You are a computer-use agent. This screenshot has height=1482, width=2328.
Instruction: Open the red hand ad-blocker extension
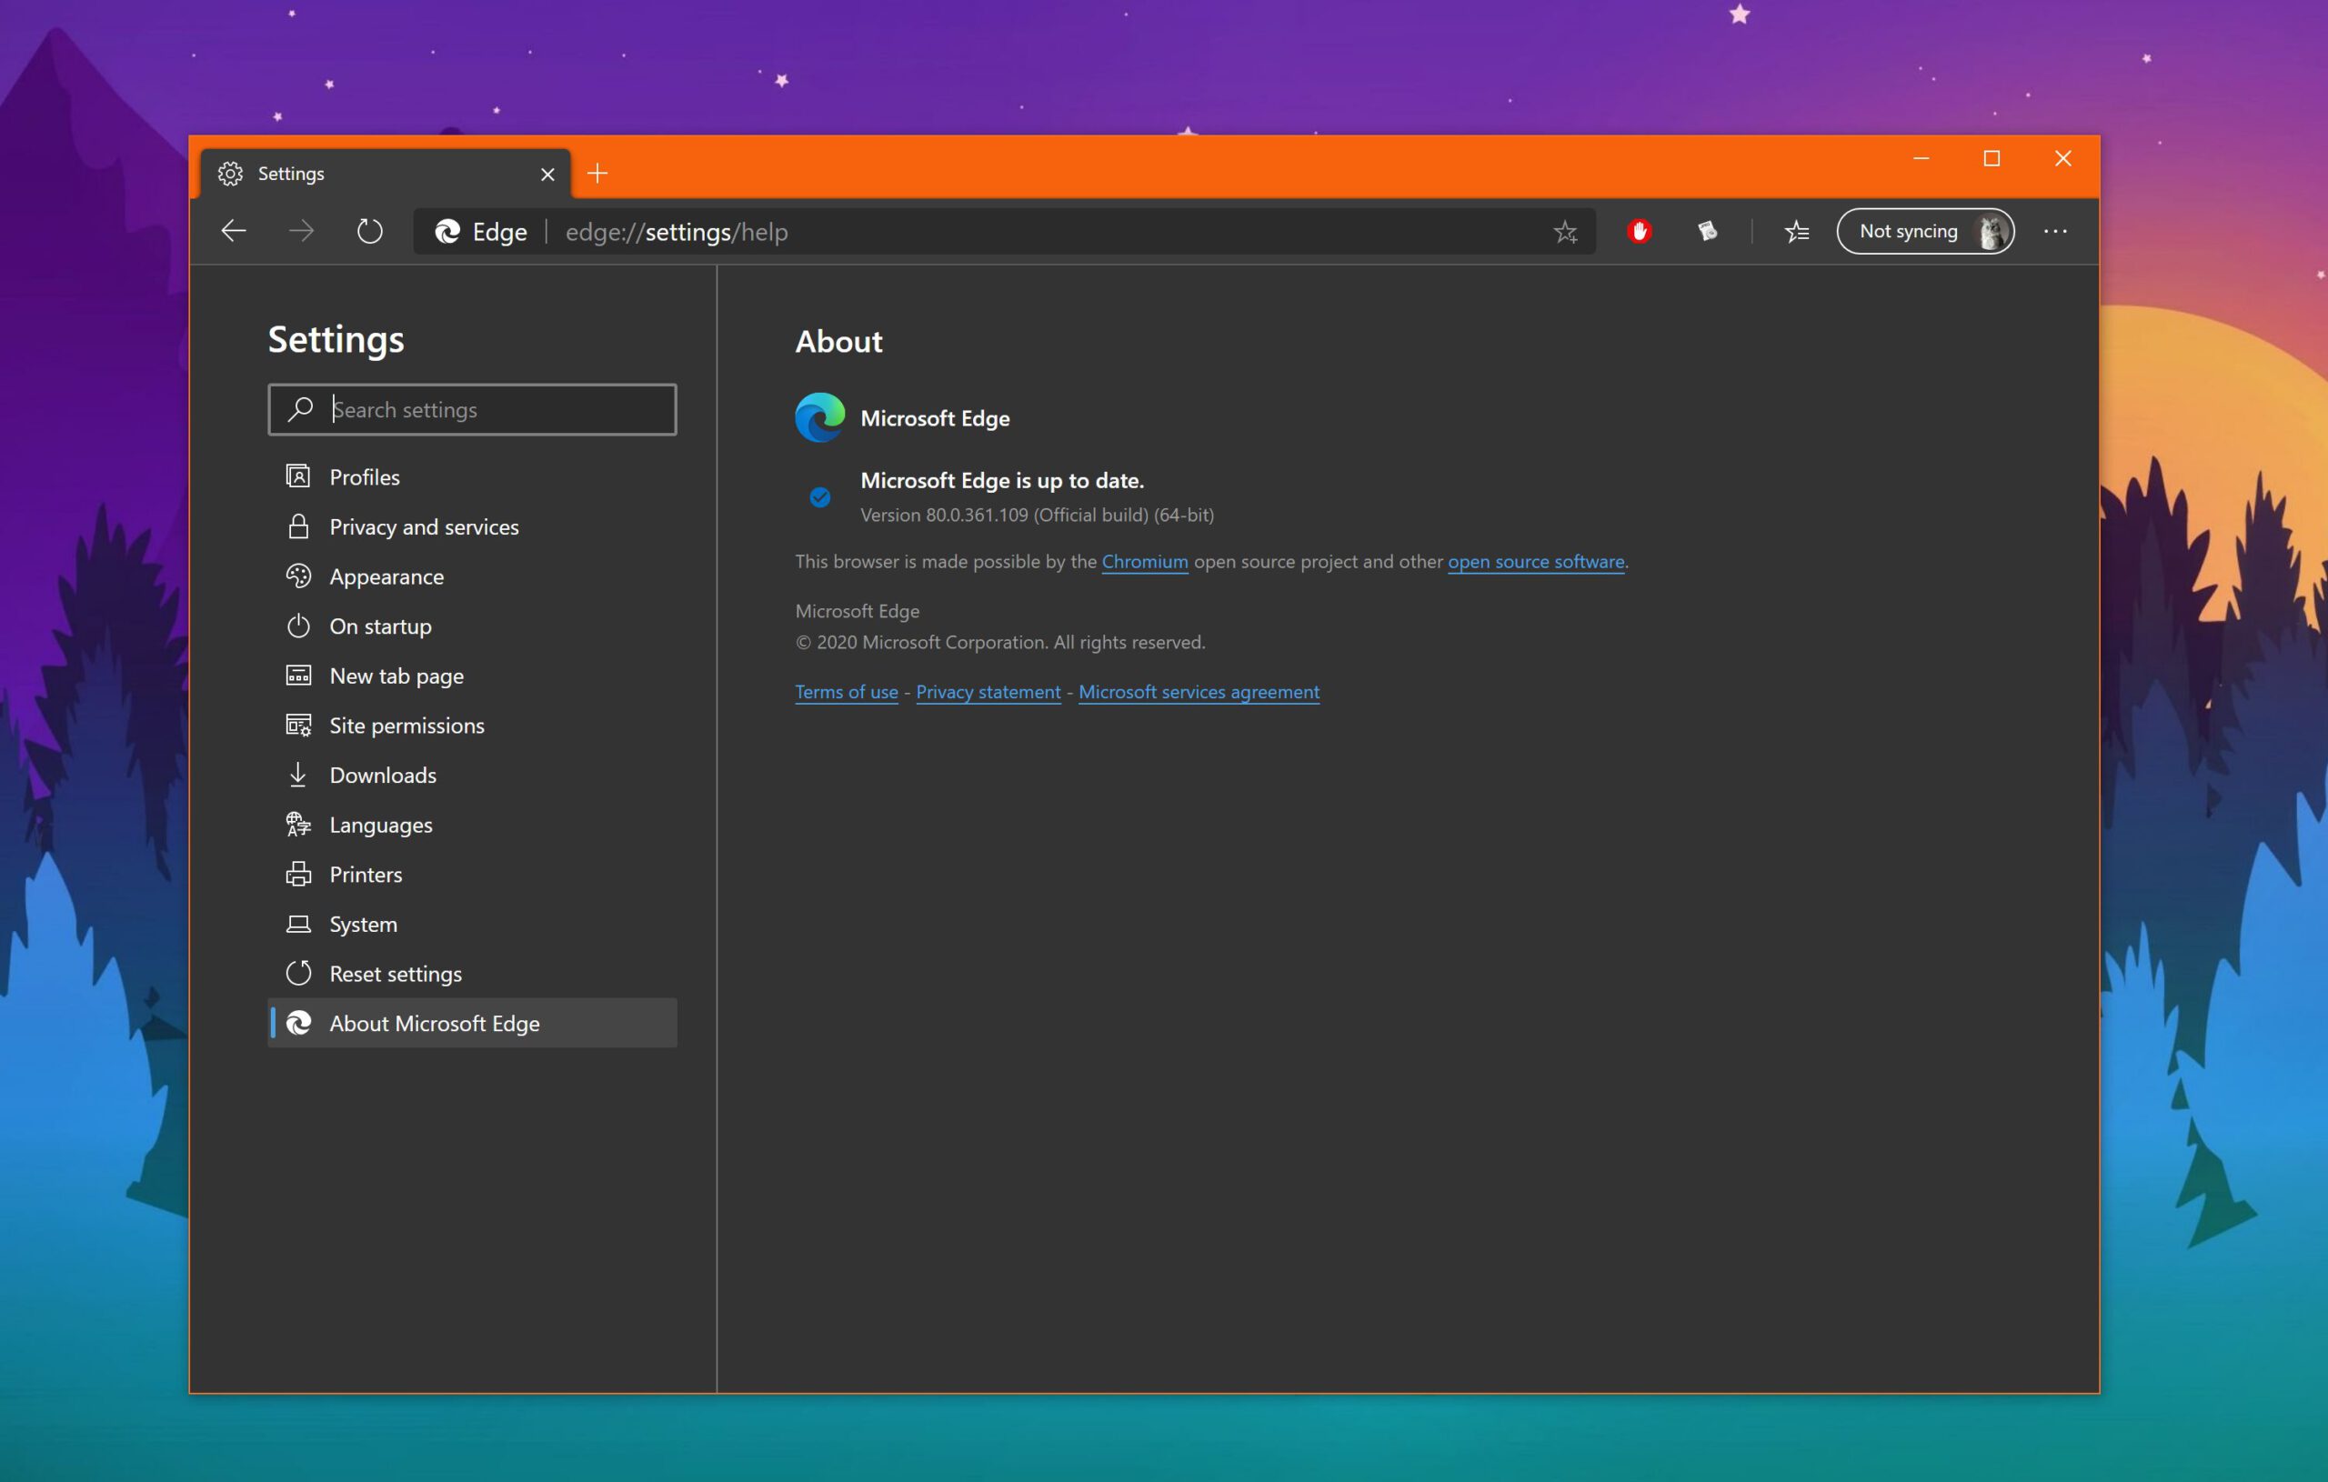click(x=1639, y=231)
